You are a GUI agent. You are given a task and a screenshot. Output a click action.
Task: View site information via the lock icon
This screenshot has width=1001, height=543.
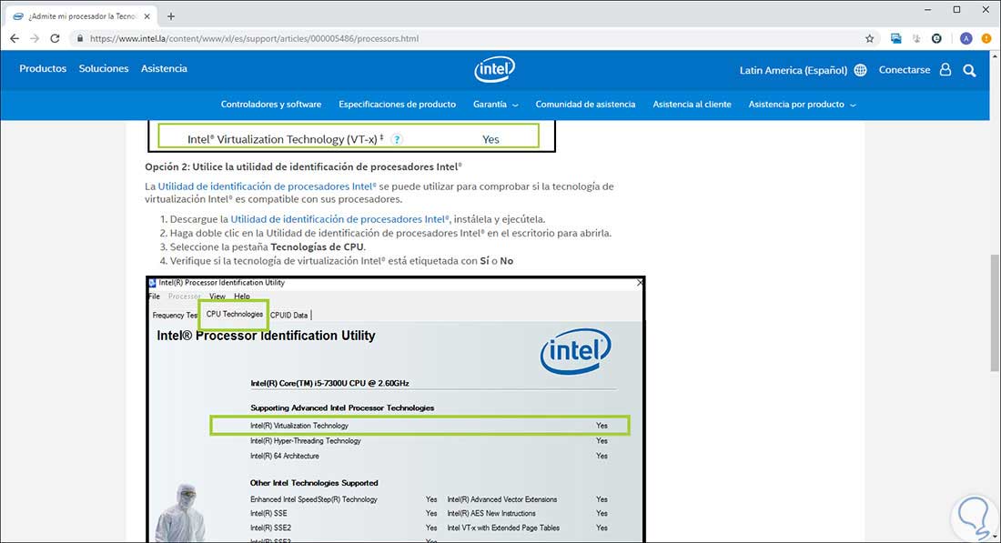[x=80, y=38]
